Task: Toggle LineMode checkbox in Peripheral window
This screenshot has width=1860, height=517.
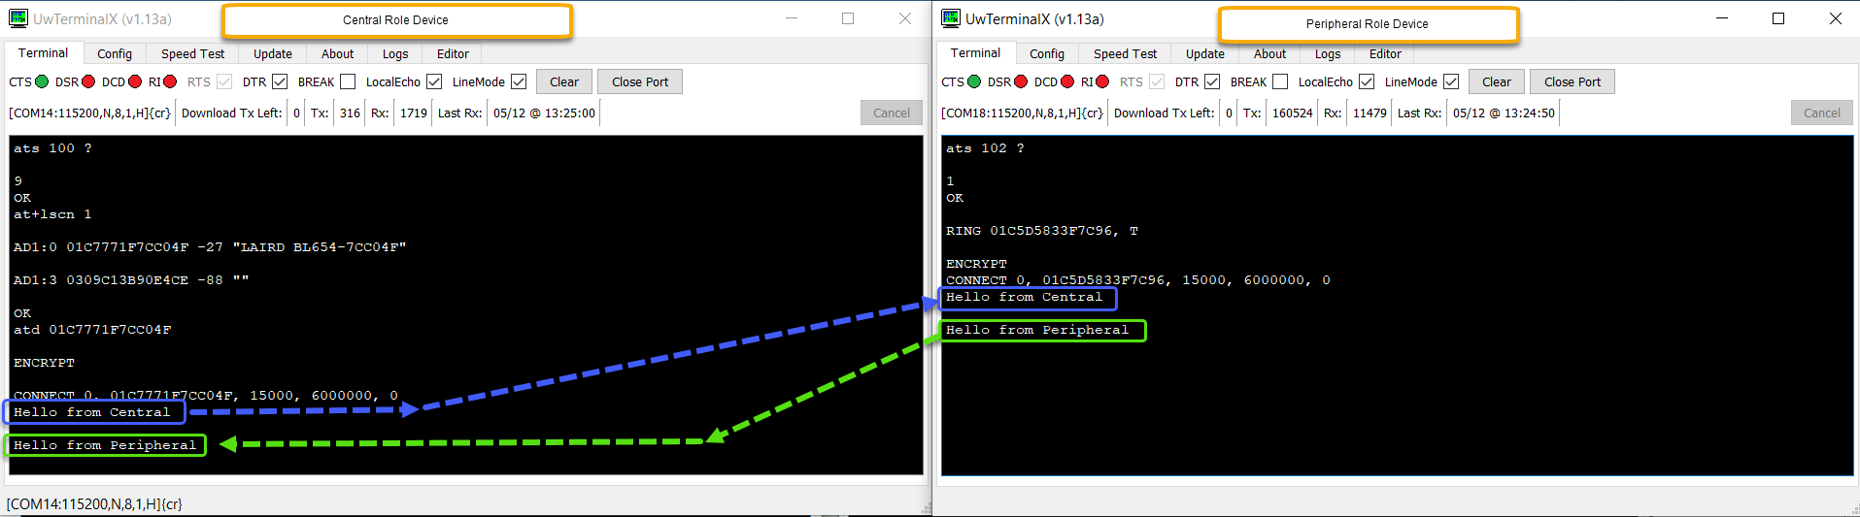Action: coord(1451,81)
